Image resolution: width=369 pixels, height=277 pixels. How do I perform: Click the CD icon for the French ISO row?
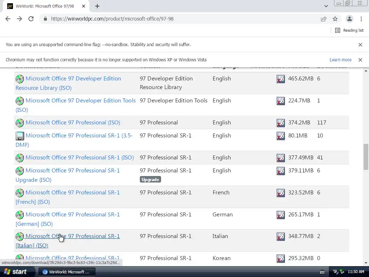20,193
